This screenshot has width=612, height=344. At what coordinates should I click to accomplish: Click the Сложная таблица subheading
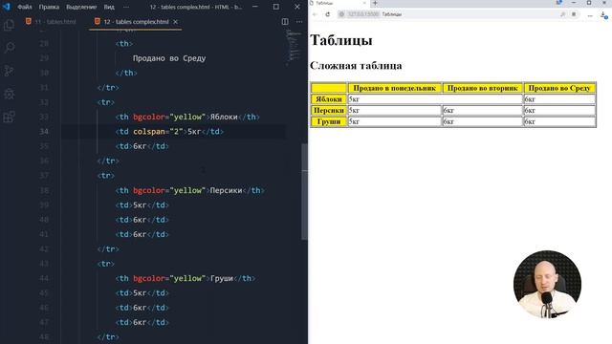356,66
